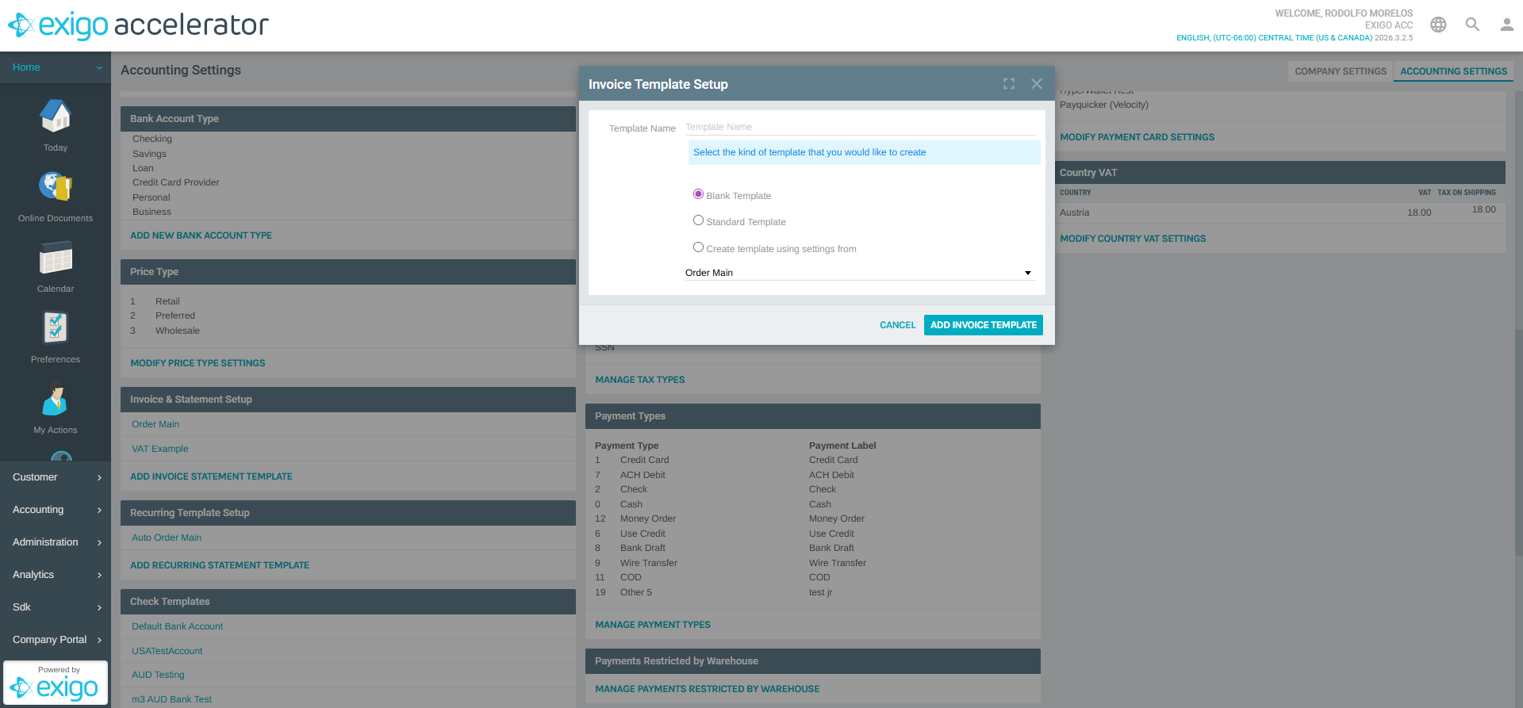The image size is (1523, 708).
Task: Open the Preferences checklist icon
Action: click(x=56, y=328)
